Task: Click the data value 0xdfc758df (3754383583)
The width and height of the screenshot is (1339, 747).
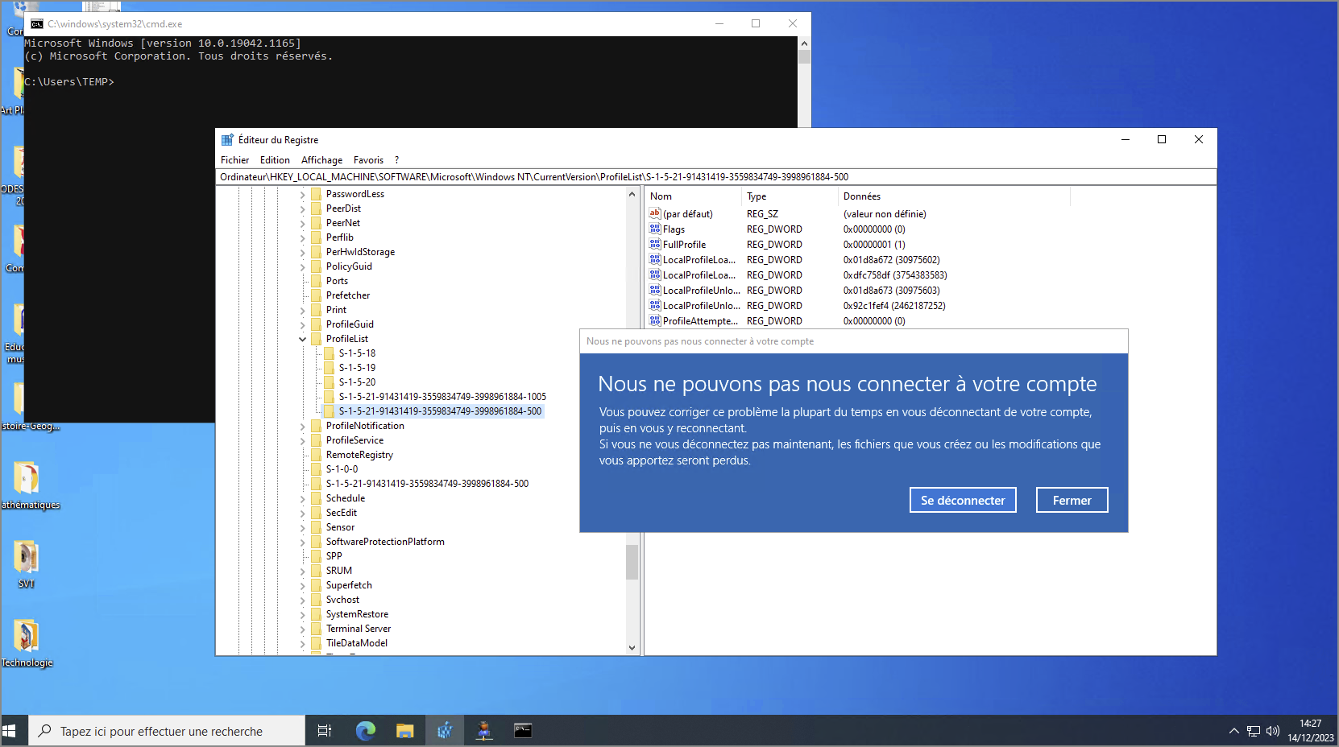Action: click(x=895, y=274)
